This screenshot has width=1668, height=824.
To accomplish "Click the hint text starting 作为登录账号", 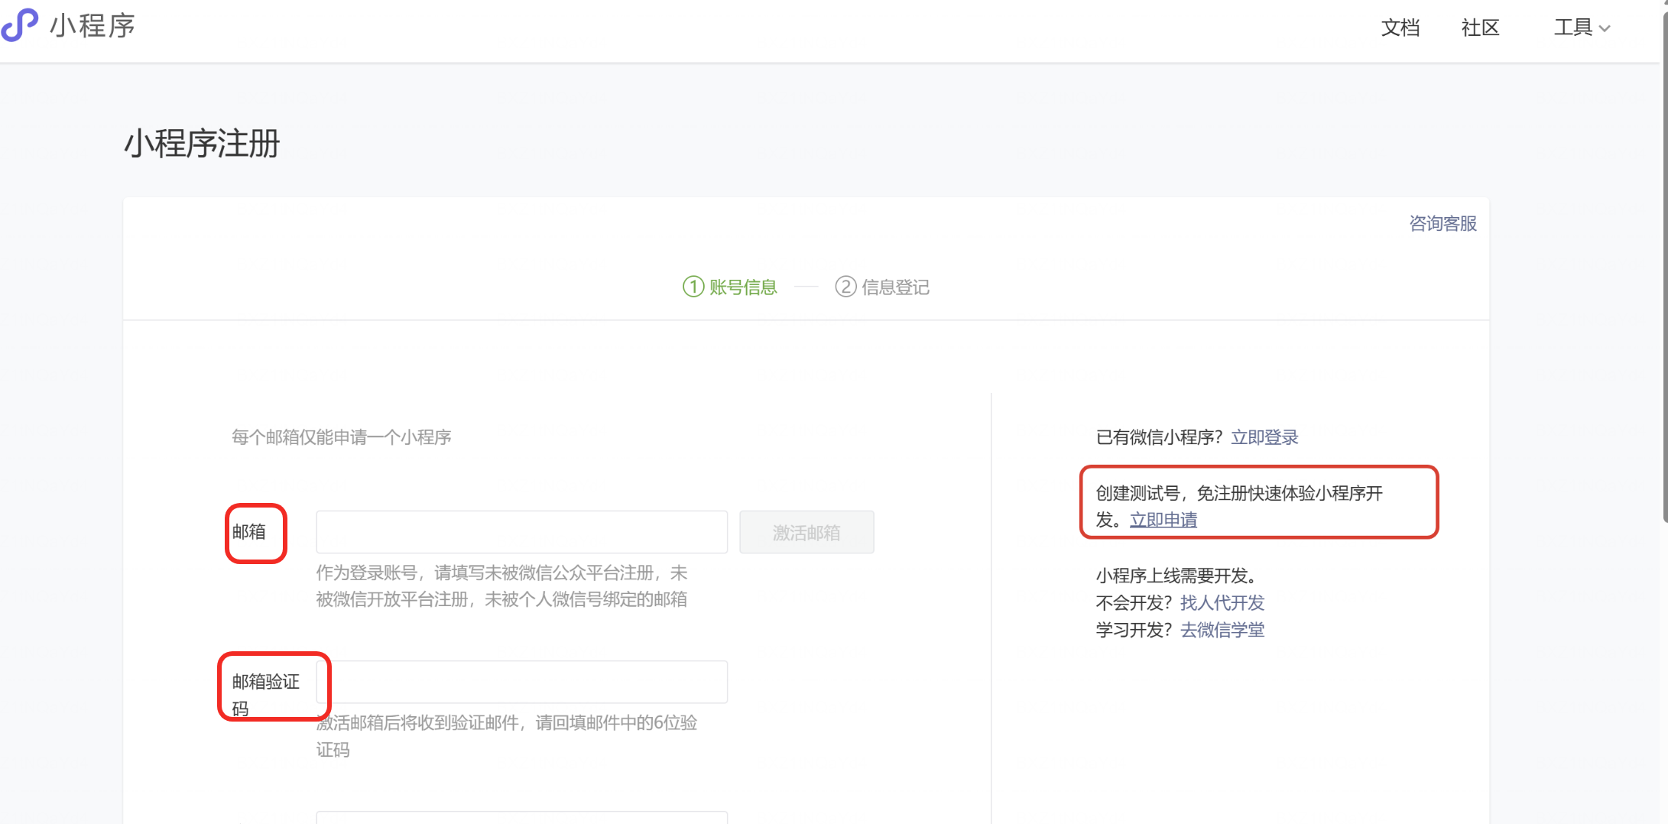I will [502, 586].
